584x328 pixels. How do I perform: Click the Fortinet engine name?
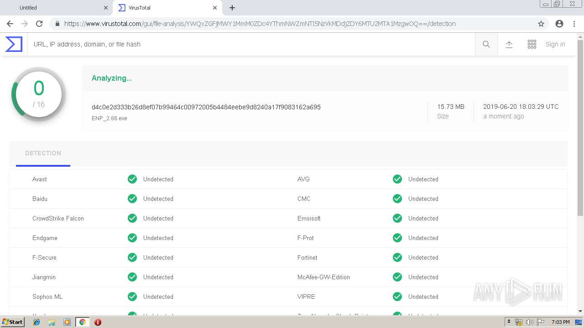[308, 257]
